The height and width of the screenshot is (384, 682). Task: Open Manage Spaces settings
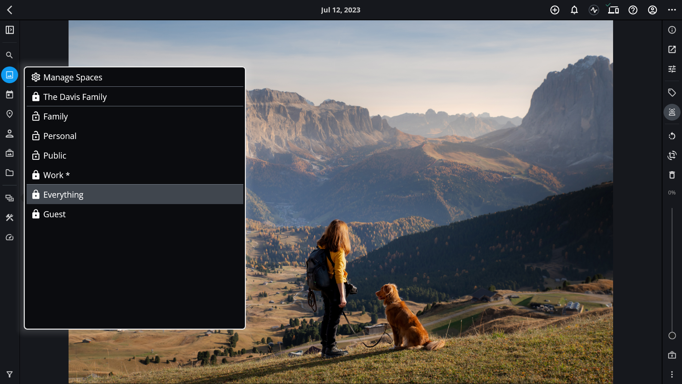[72, 77]
